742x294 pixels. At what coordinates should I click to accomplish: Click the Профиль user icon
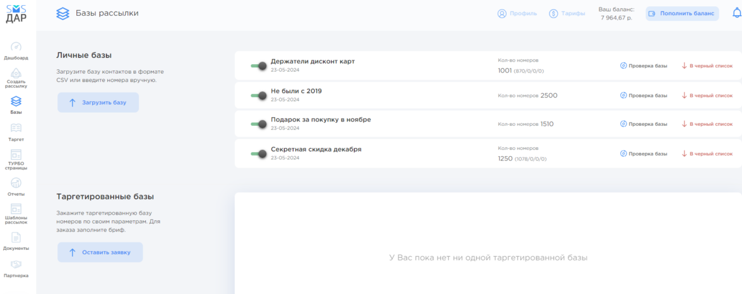point(502,14)
